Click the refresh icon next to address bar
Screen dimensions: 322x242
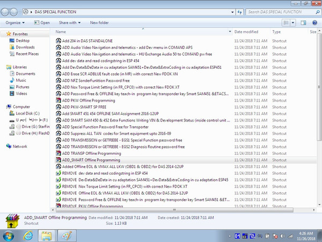click(239, 12)
